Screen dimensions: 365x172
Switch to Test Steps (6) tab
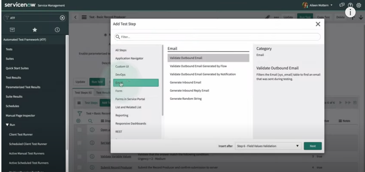tap(83, 93)
